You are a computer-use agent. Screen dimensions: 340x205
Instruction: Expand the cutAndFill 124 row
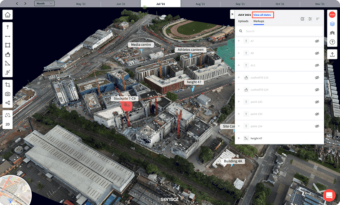click(239, 89)
